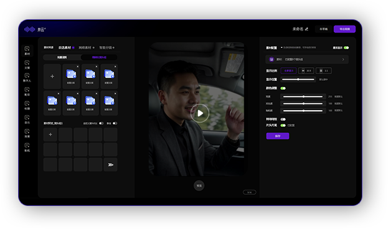Remove the first material folder with its X
Viewport: 388px width, 229px height.
77,67
